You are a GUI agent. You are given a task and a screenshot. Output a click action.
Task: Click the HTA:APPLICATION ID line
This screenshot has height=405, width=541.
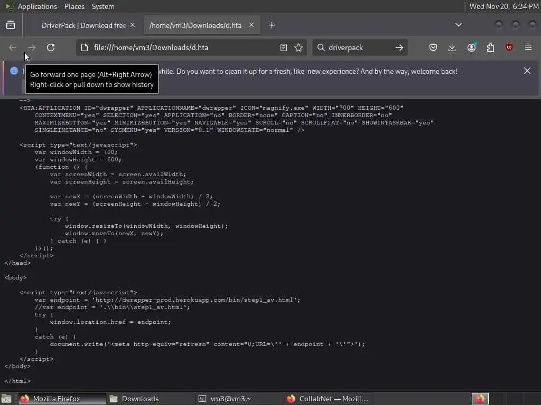coord(211,108)
